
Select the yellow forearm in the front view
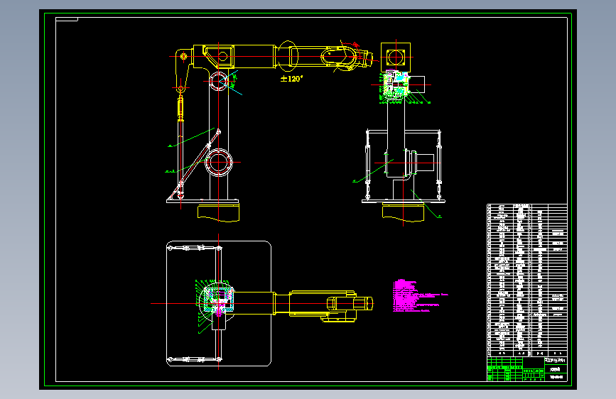click(x=322, y=57)
